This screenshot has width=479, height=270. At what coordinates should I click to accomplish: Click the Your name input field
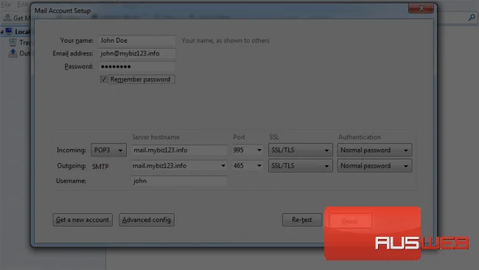(x=136, y=41)
